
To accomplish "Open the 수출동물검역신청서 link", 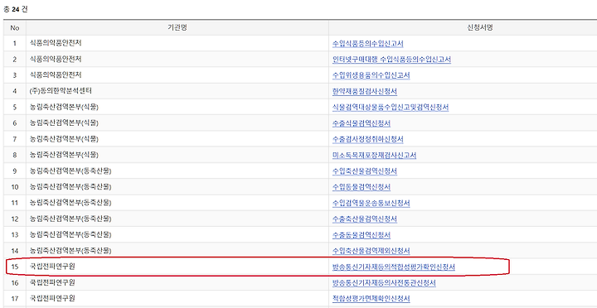I will click(362, 235).
